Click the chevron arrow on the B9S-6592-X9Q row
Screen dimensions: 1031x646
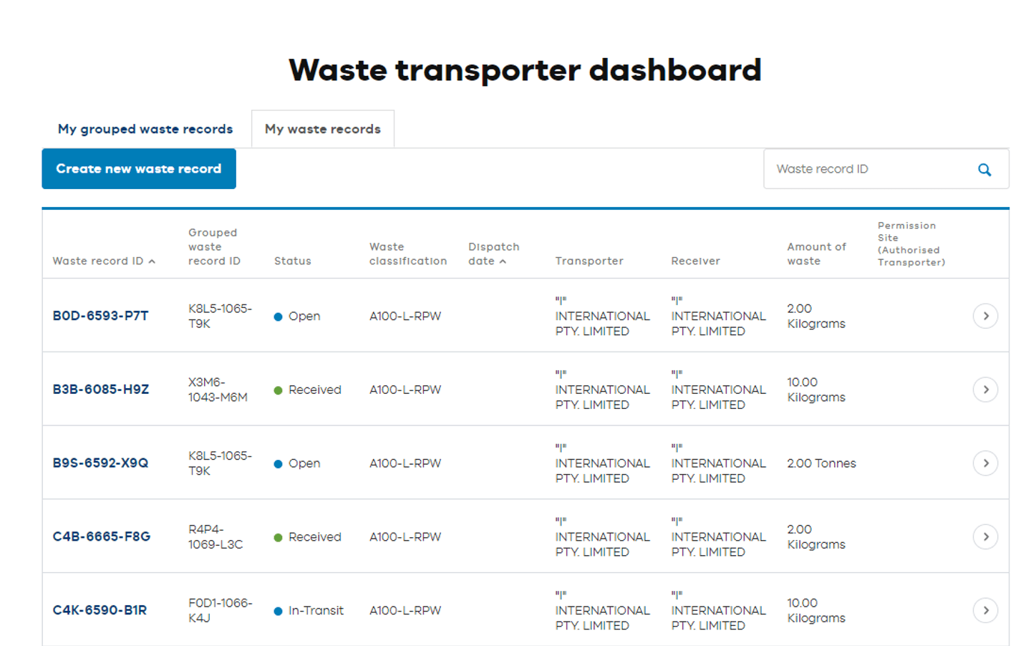[986, 463]
